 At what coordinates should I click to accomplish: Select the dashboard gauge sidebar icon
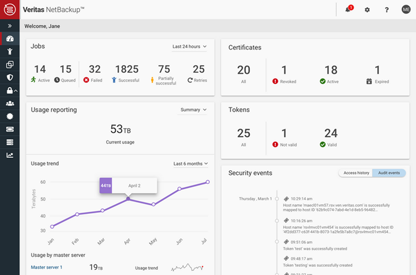tap(10, 39)
